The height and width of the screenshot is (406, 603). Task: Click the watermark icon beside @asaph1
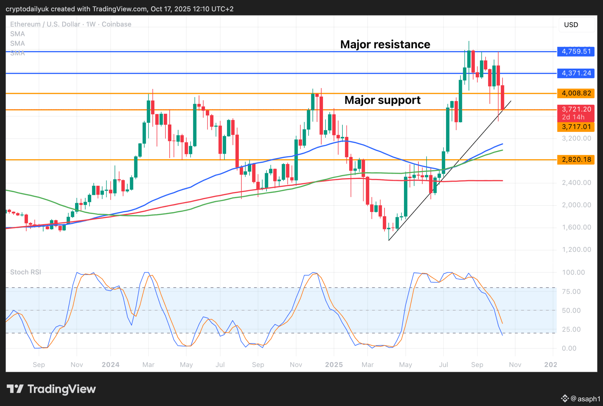tap(565, 399)
